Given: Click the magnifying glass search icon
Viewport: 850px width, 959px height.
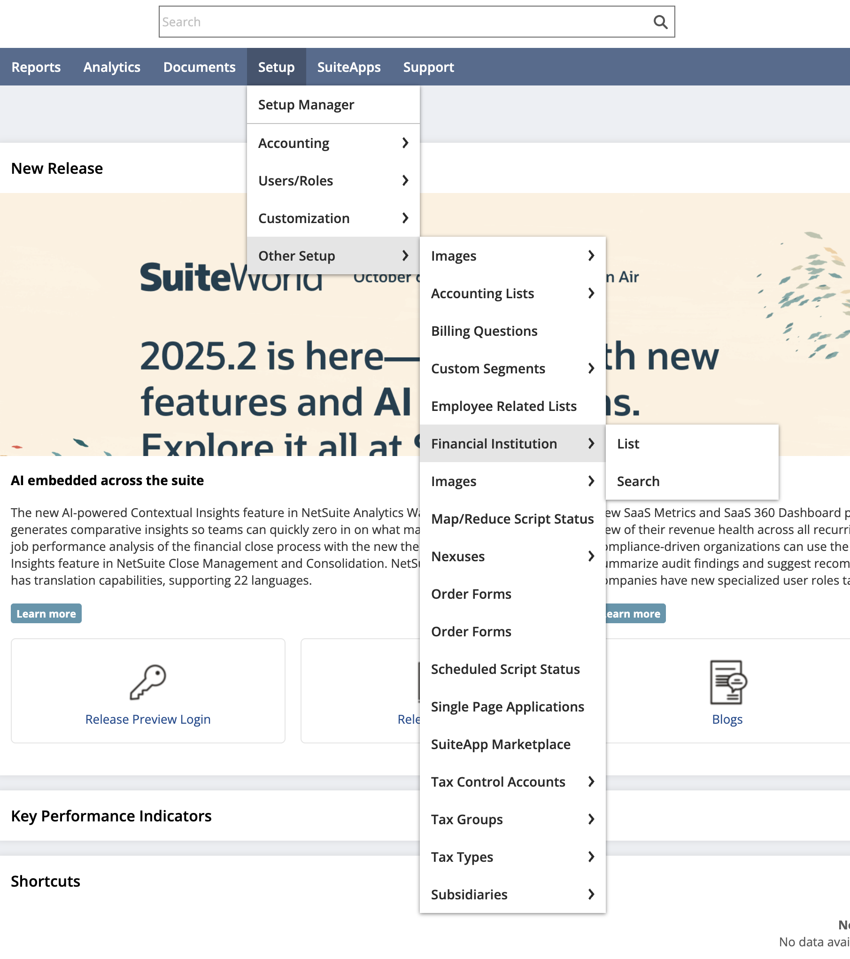Looking at the screenshot, I should coord(660,22).
